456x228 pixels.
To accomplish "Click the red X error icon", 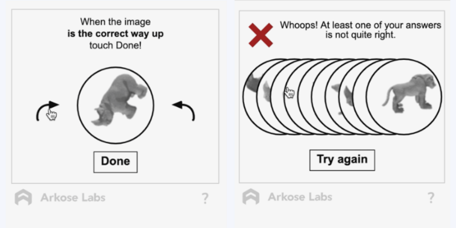I will (261, 35).
